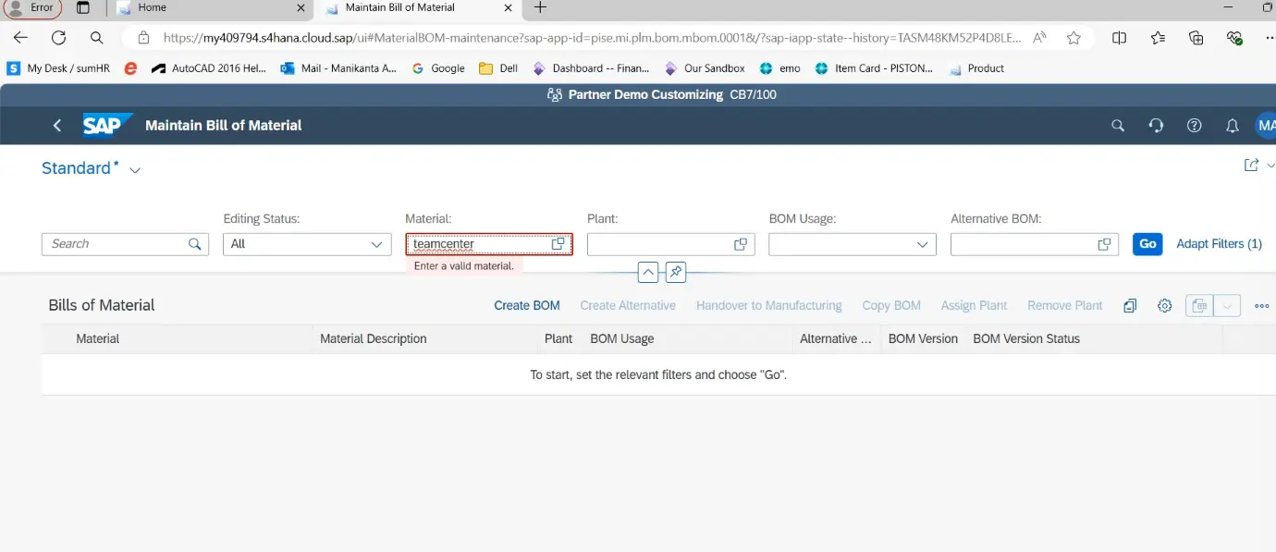Click the Plant value help icon
Image resolution: width=1276 pixels, height=552 pixels.
(x=741, y=244)
